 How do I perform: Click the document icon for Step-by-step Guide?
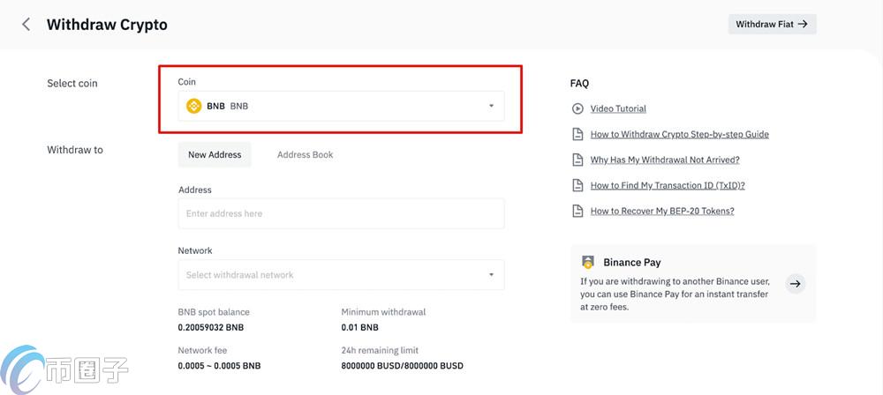pos(577,134)
